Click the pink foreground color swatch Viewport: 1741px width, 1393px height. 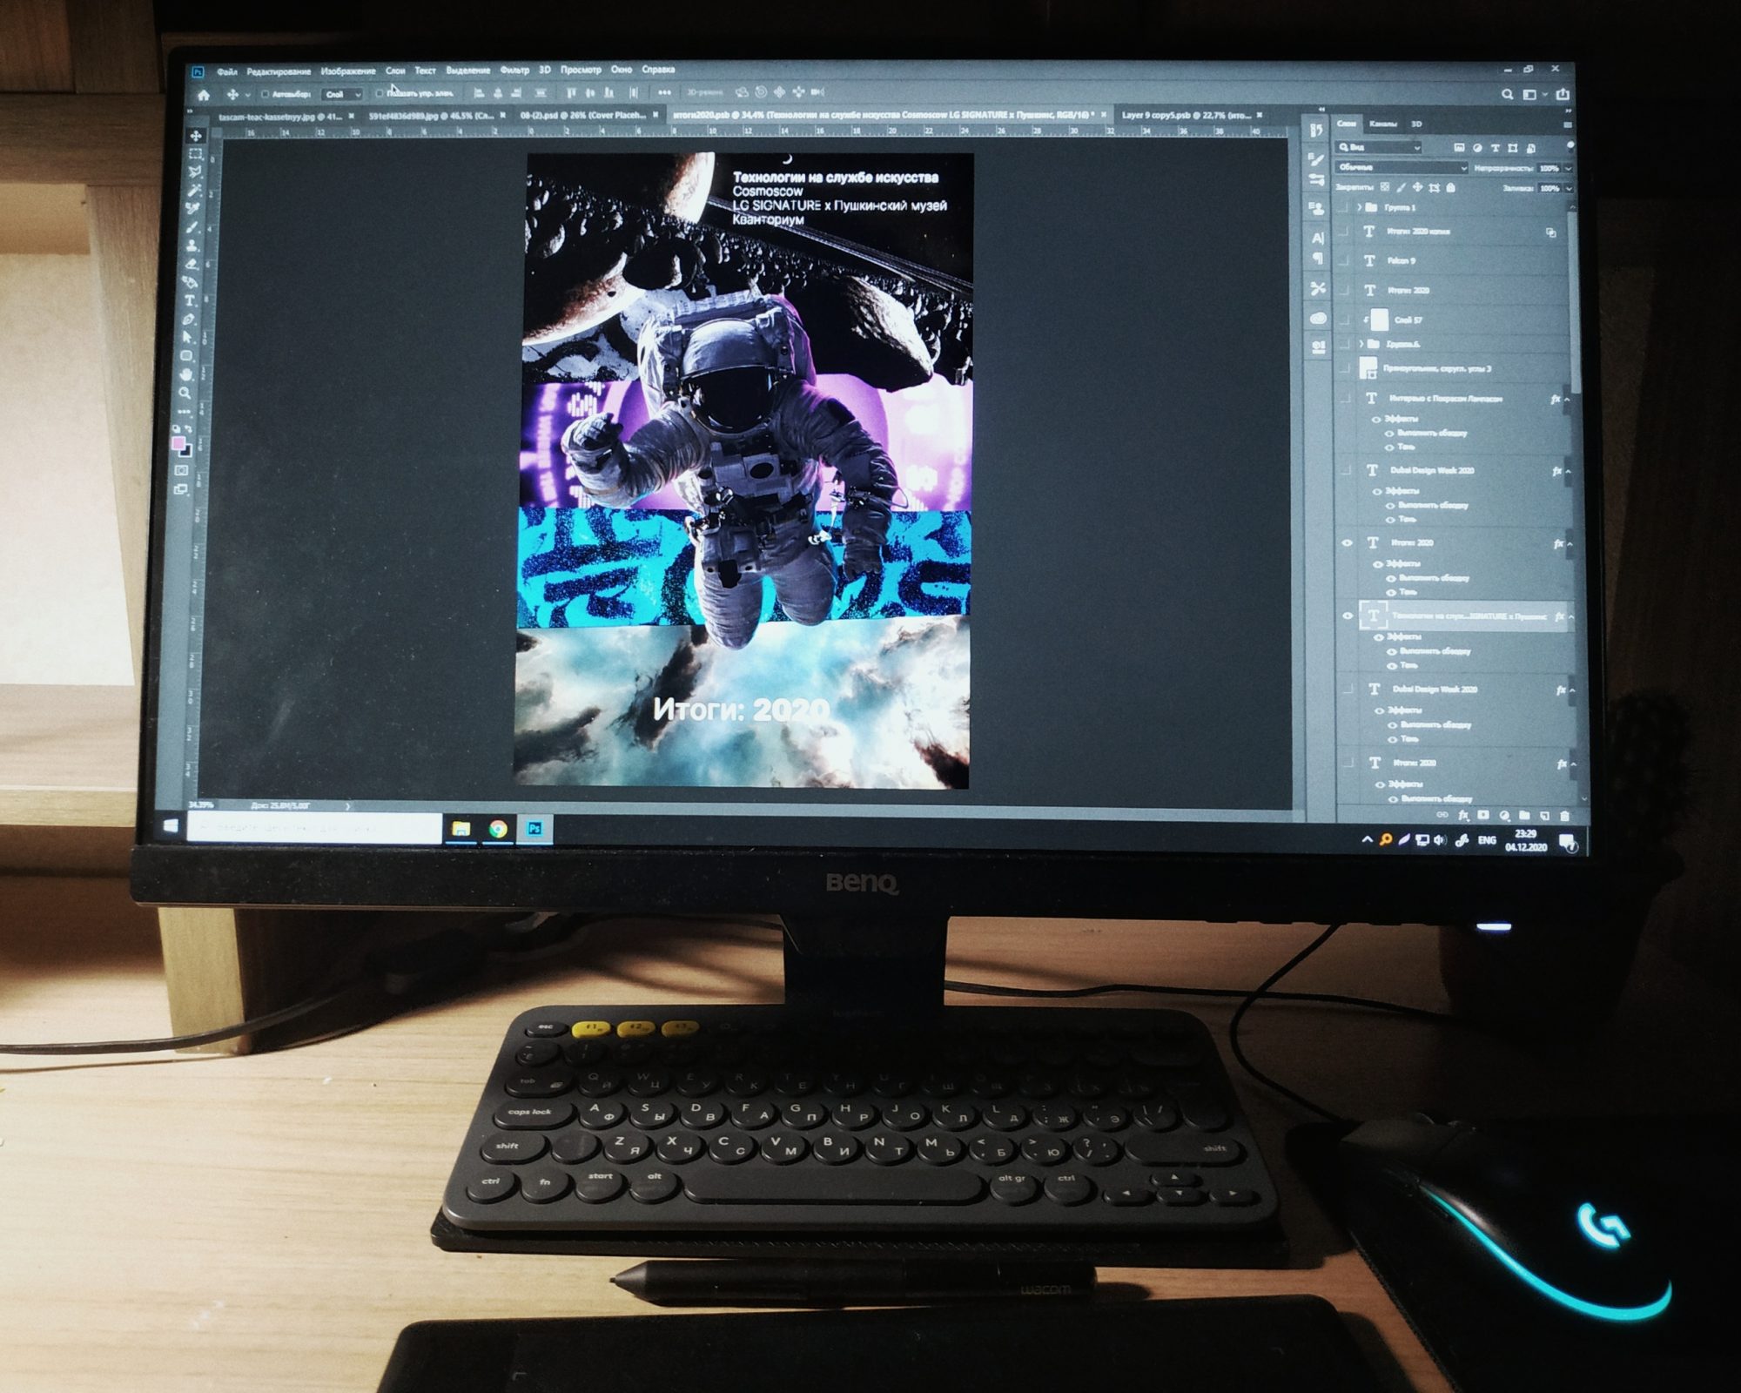pyautogui.click(x=178, y=444)
